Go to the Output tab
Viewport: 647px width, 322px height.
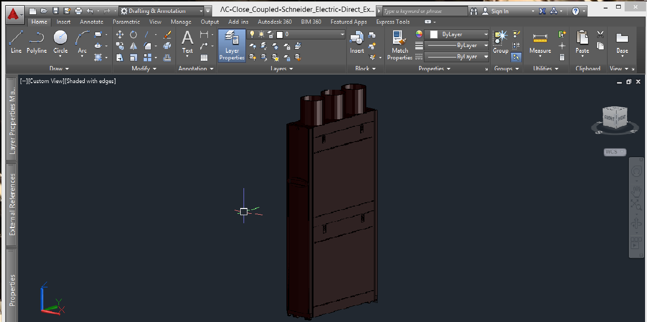click(210, 22)
